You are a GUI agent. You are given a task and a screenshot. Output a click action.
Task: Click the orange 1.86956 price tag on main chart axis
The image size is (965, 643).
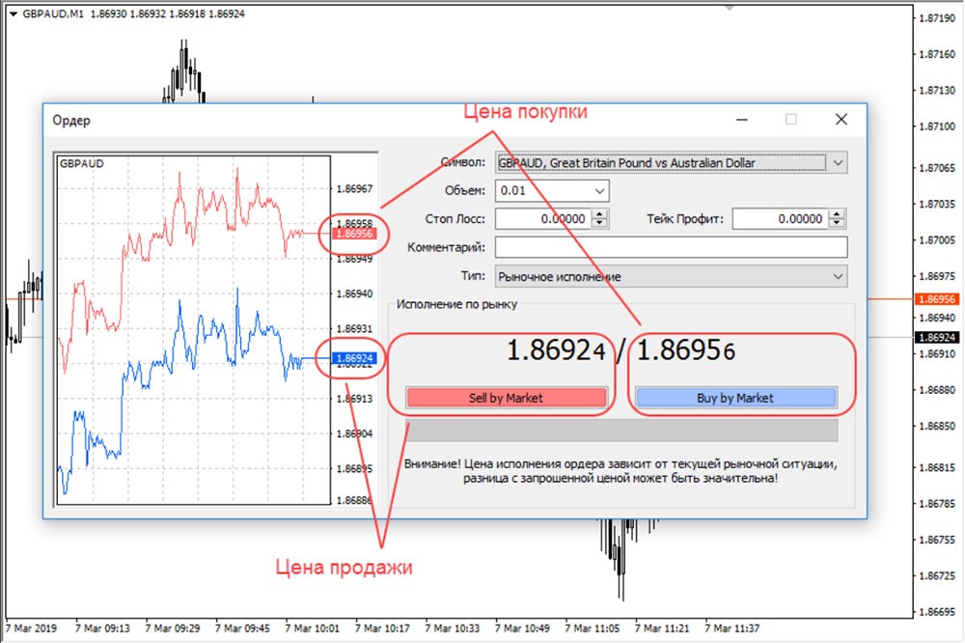click(x=937, y=299)
